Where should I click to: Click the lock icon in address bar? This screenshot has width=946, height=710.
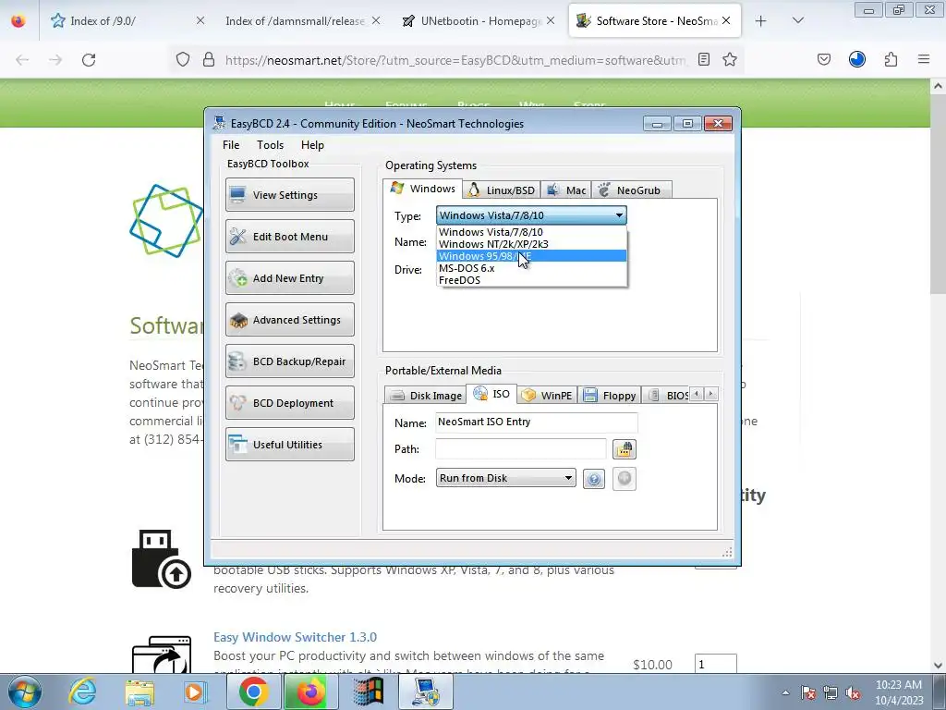point(209,60)
